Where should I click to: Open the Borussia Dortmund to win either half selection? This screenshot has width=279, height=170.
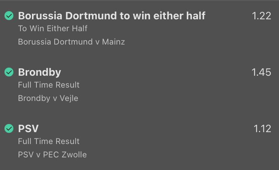112,16
